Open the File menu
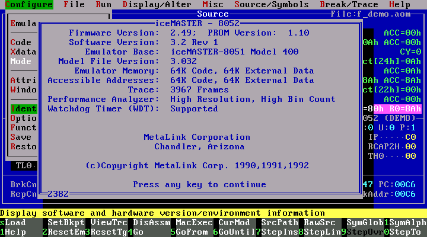Screen dimensions: 427x237 (74, 5)
